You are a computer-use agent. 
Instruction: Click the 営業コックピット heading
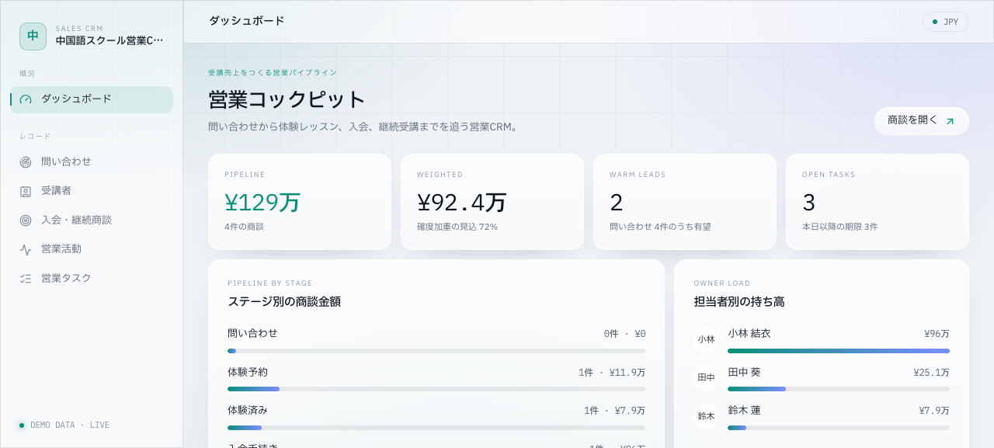click(287, 99)
